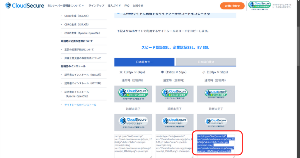The image size is (300, 158).
Task: Open サイトシールのインストール sidebar link
Action: 80,105
